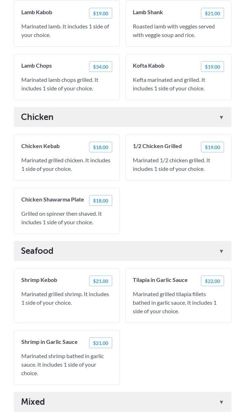Viewport: 245px width, 419px height.
Task: Click the Mixed section header label
Action: tap(33, 402)
